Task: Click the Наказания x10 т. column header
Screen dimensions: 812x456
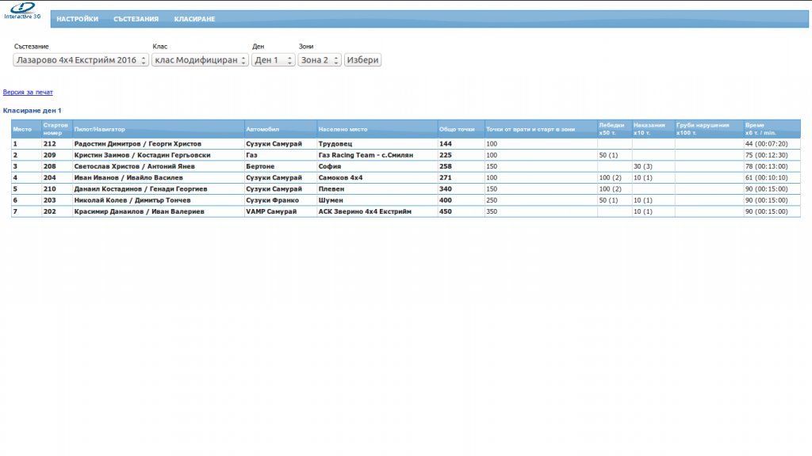Action: tap(653, 129)
